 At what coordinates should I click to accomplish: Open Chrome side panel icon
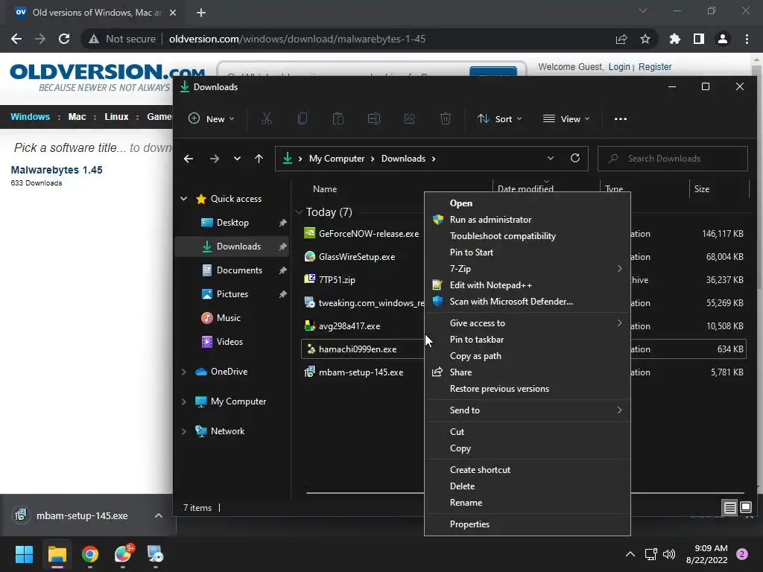pos(699,39)
